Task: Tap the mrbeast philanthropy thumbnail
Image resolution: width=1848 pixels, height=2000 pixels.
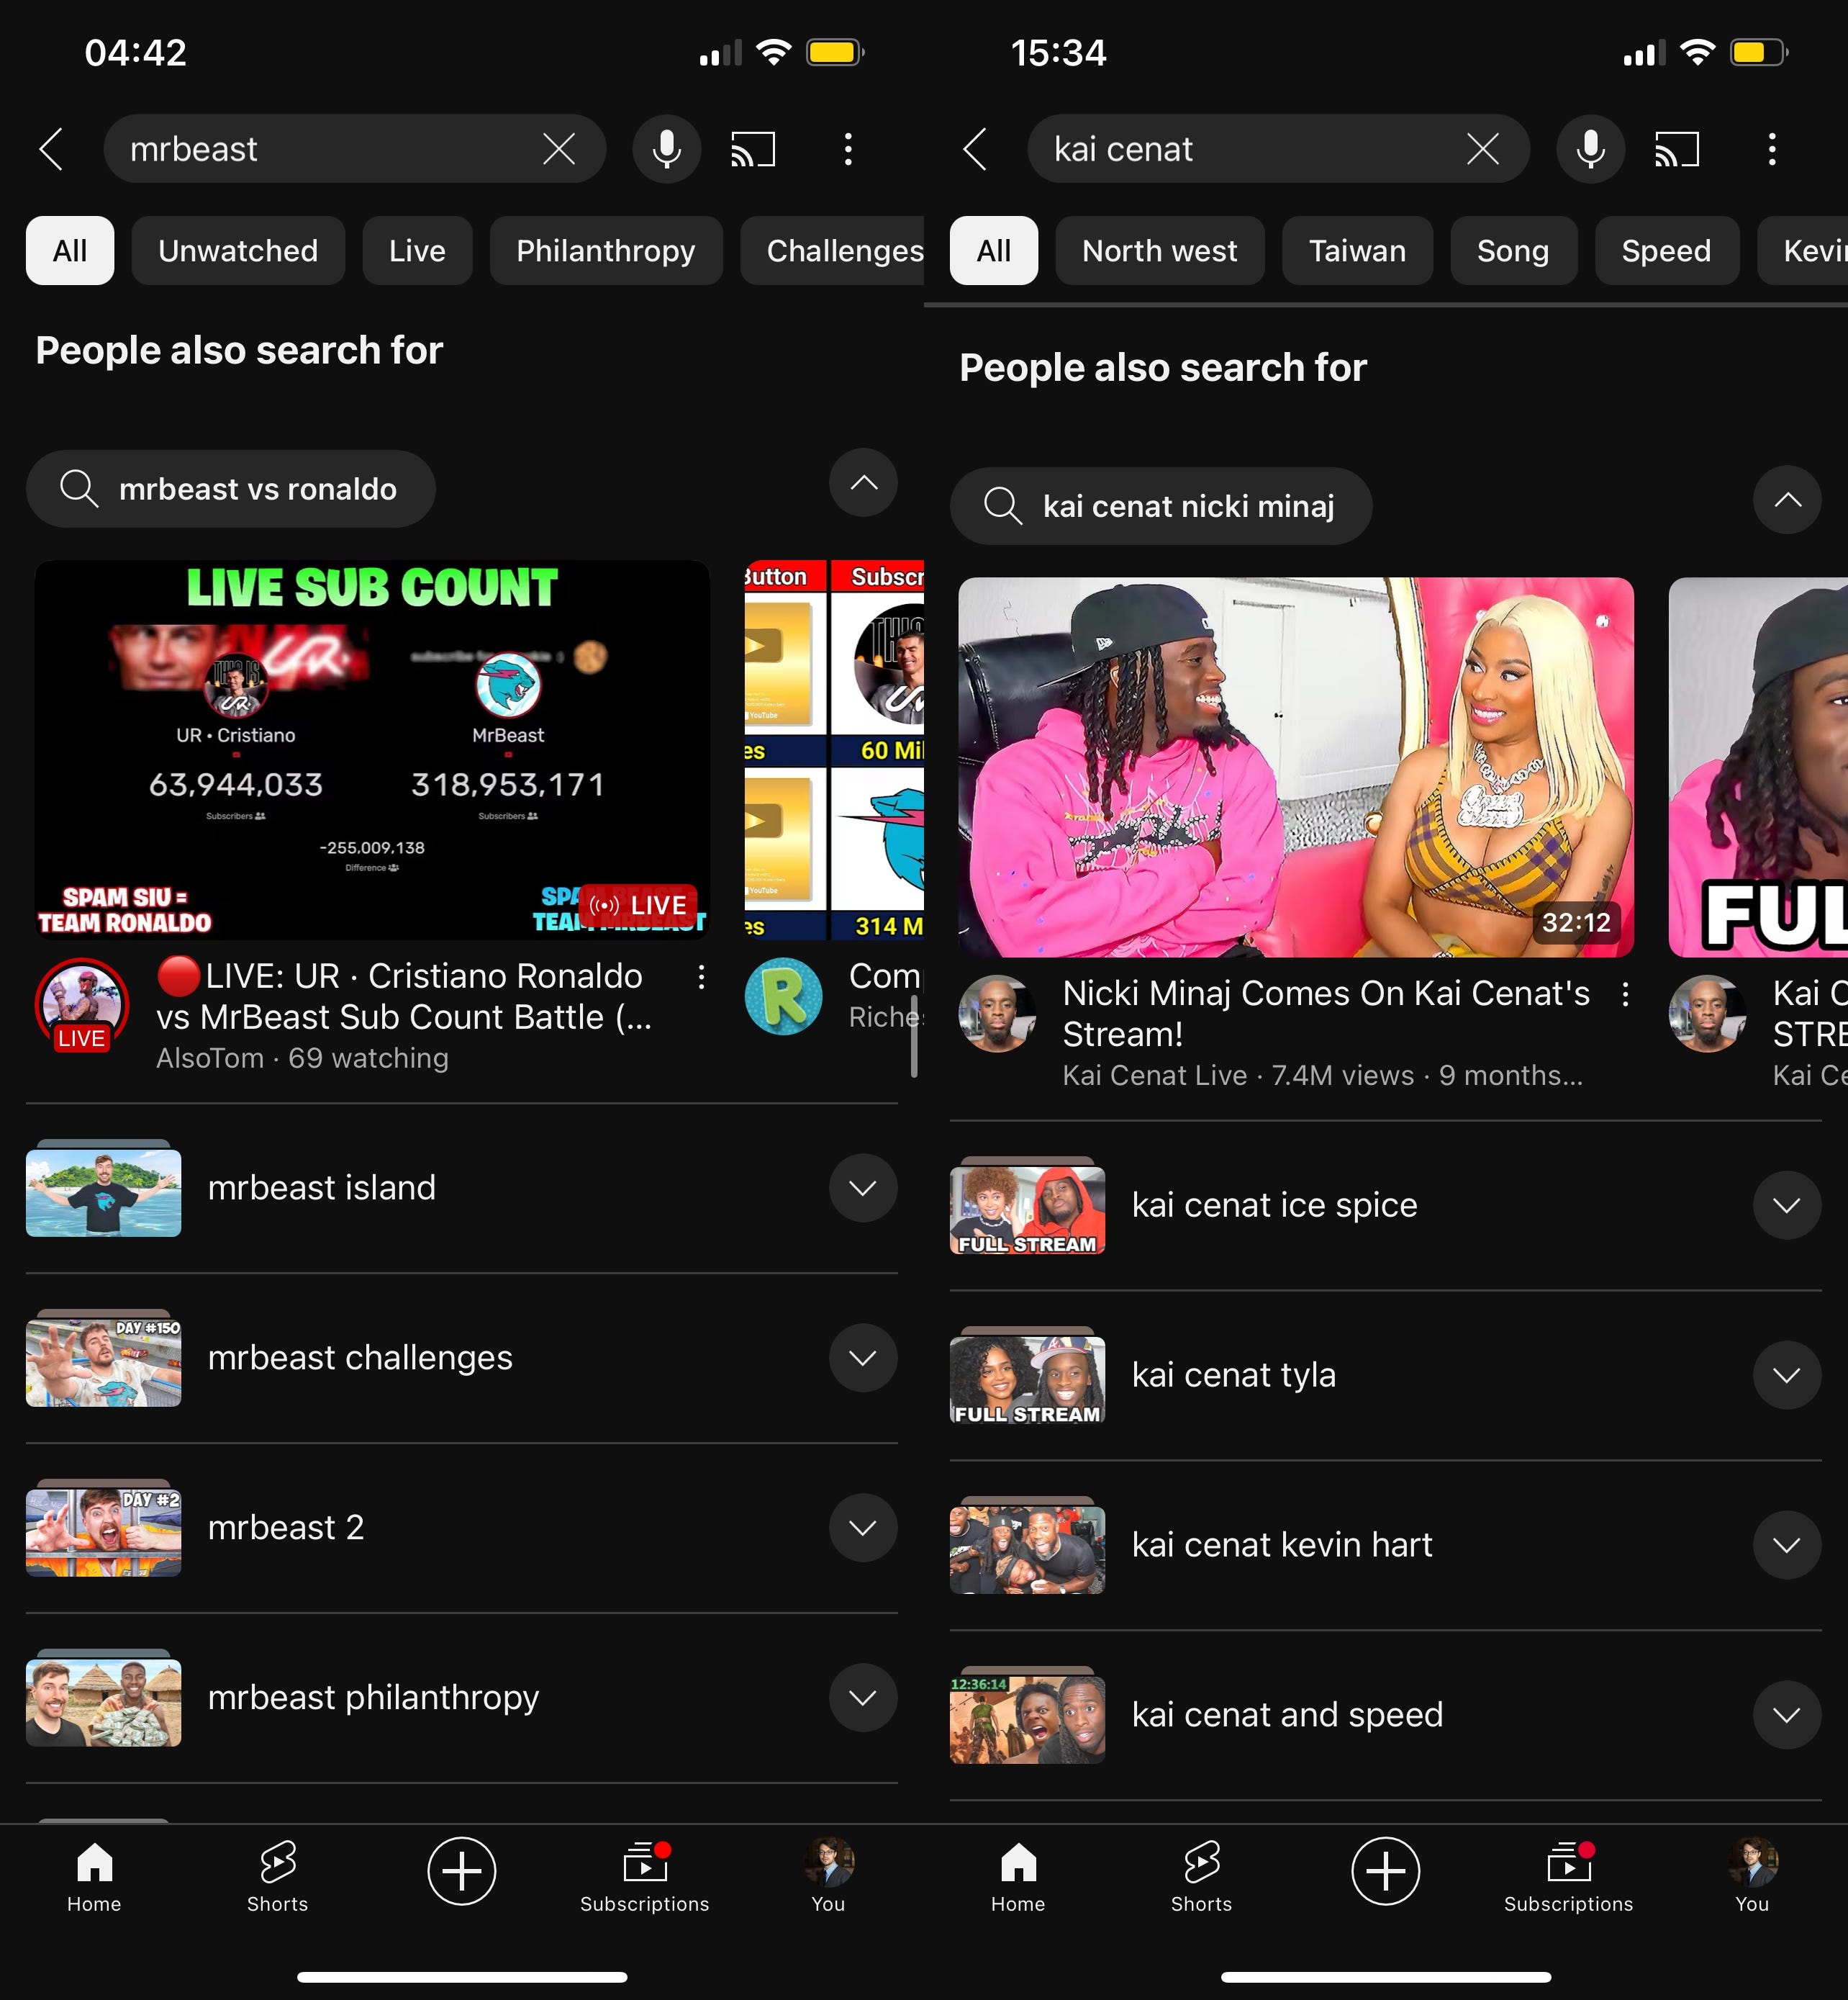Action: click(x=104, y=1699)
